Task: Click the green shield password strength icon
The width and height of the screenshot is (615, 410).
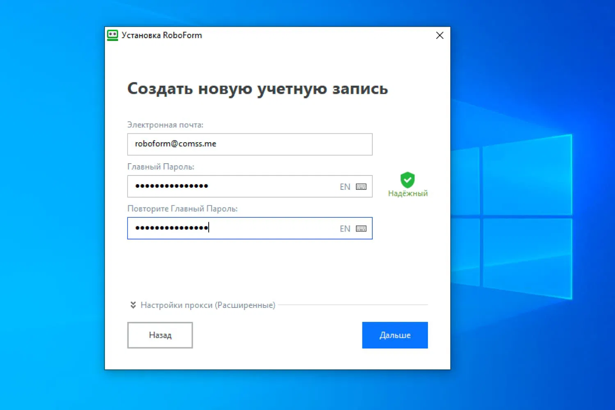Action: pos(408,180)
